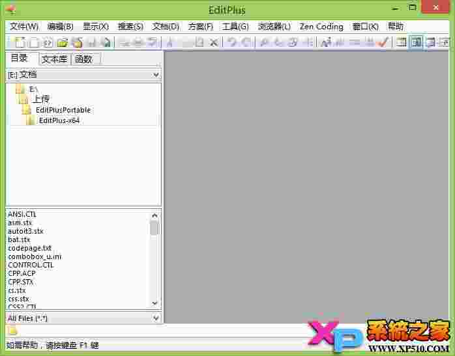Toggle the last toolbar button on right

pos(444,42)
